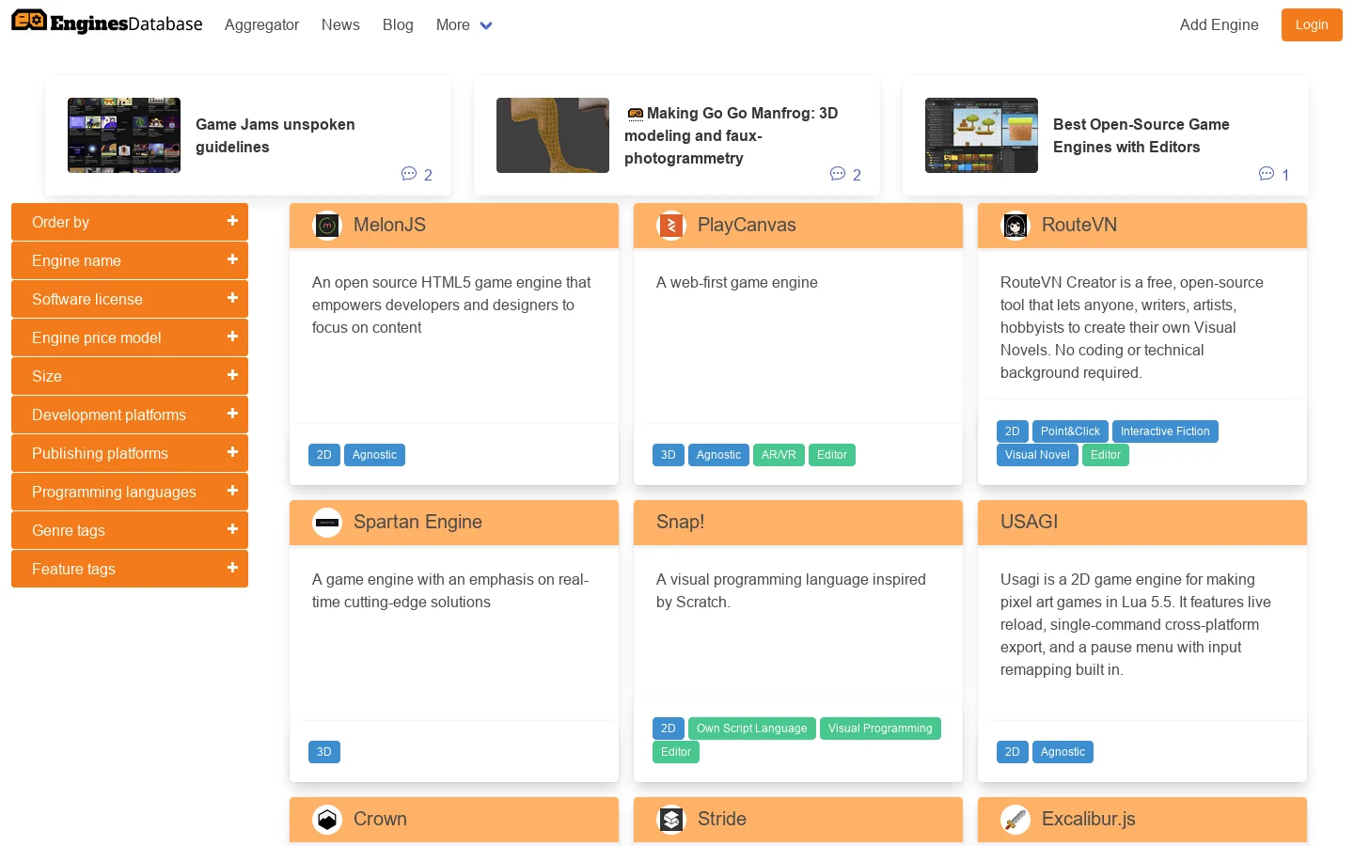Open comments on Game Jams unspoken guidelines

point(417,174)
